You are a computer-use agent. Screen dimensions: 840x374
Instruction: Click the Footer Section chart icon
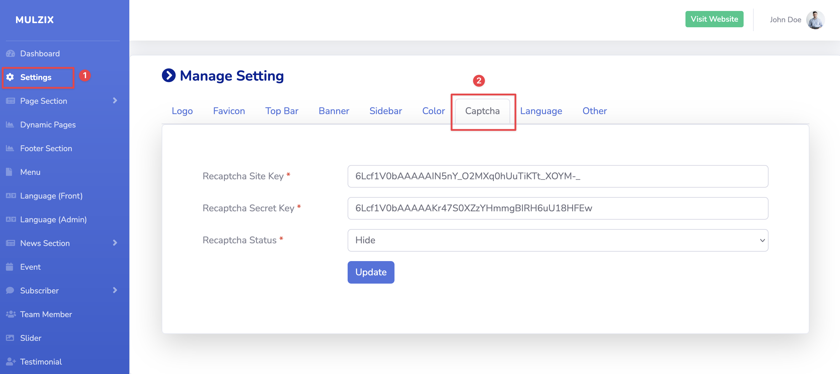pyautogui.click(x=10, y=148)
